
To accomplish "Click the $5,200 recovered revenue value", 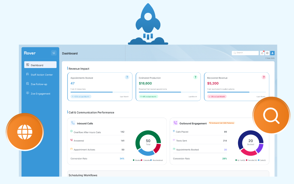I will tap(213, 83).
